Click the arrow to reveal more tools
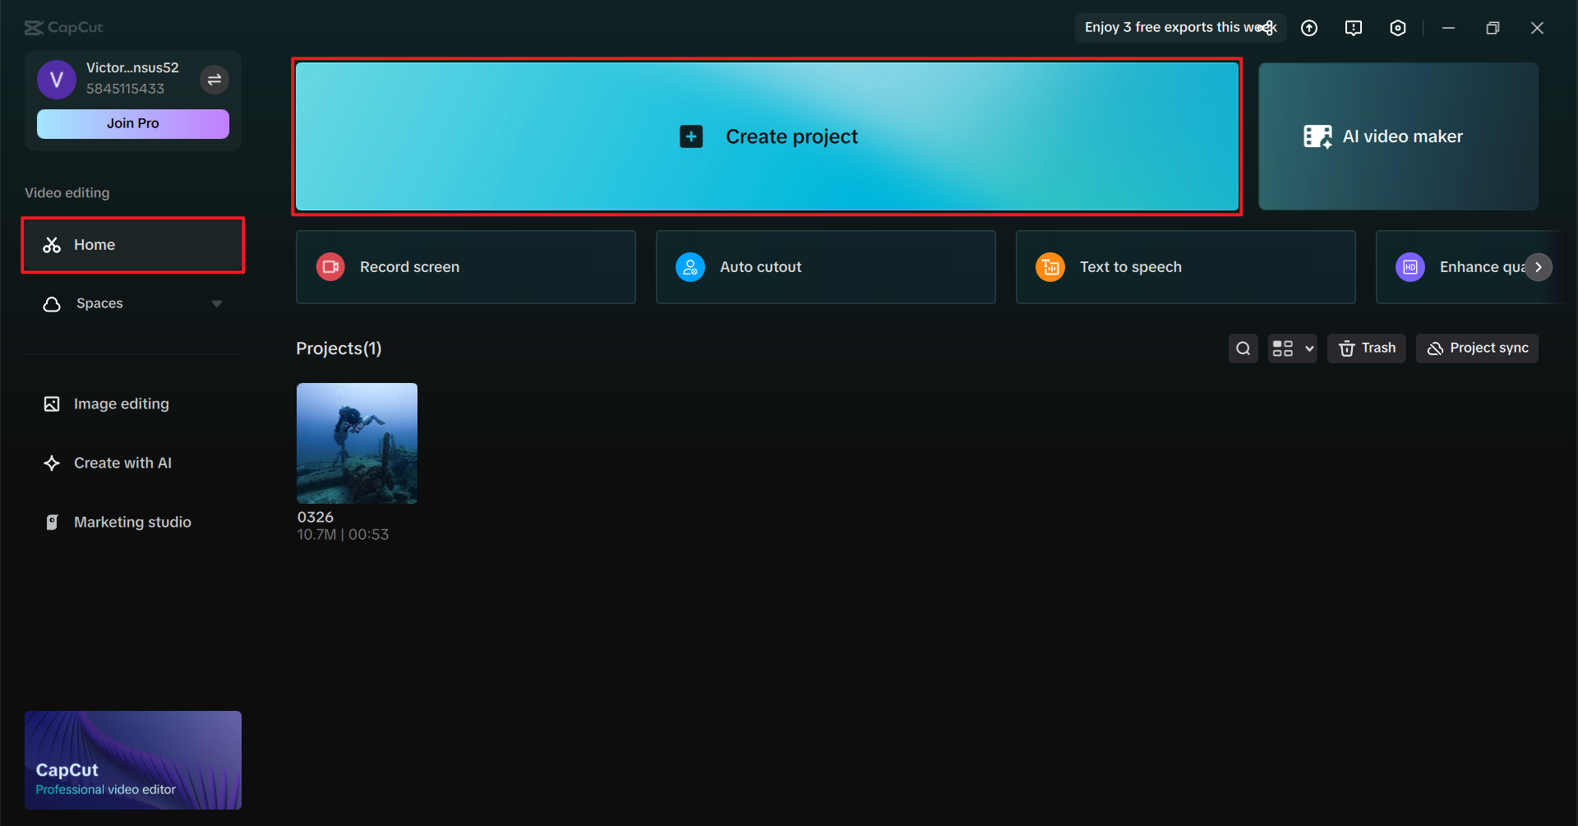 (1539, 266)
